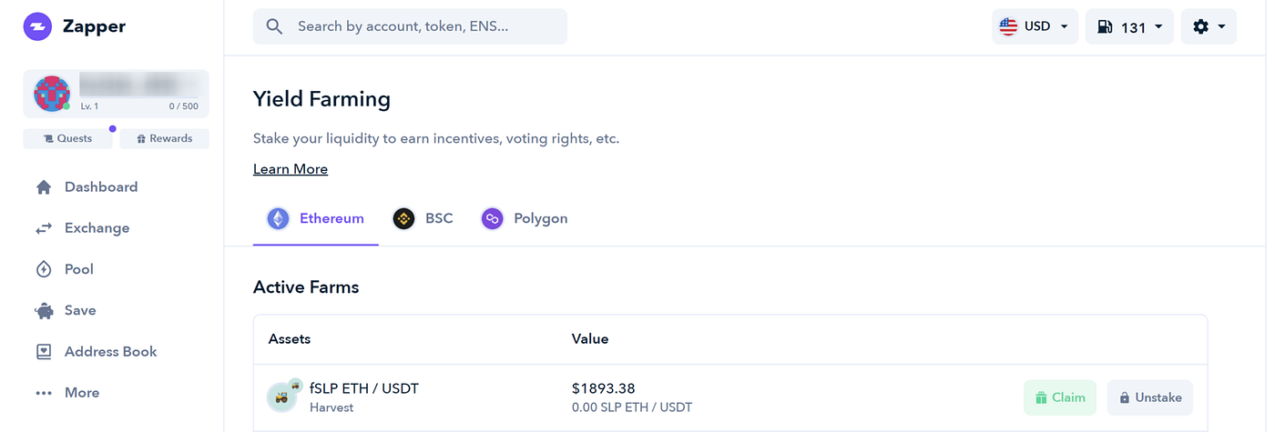Open the Pool droplet icon
1275x432 pixels.
tap(44, 269)
